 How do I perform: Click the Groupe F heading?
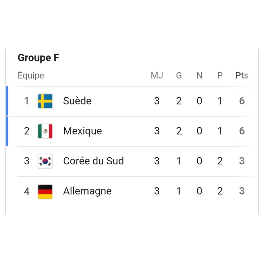pyautogui.click(x=38, y=58)
